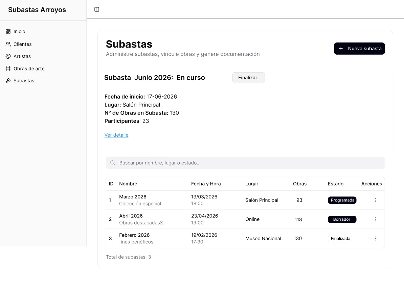404x295 pixels.
Task: Select Subastas in the sidebar
Action: [x=24, y=81]
